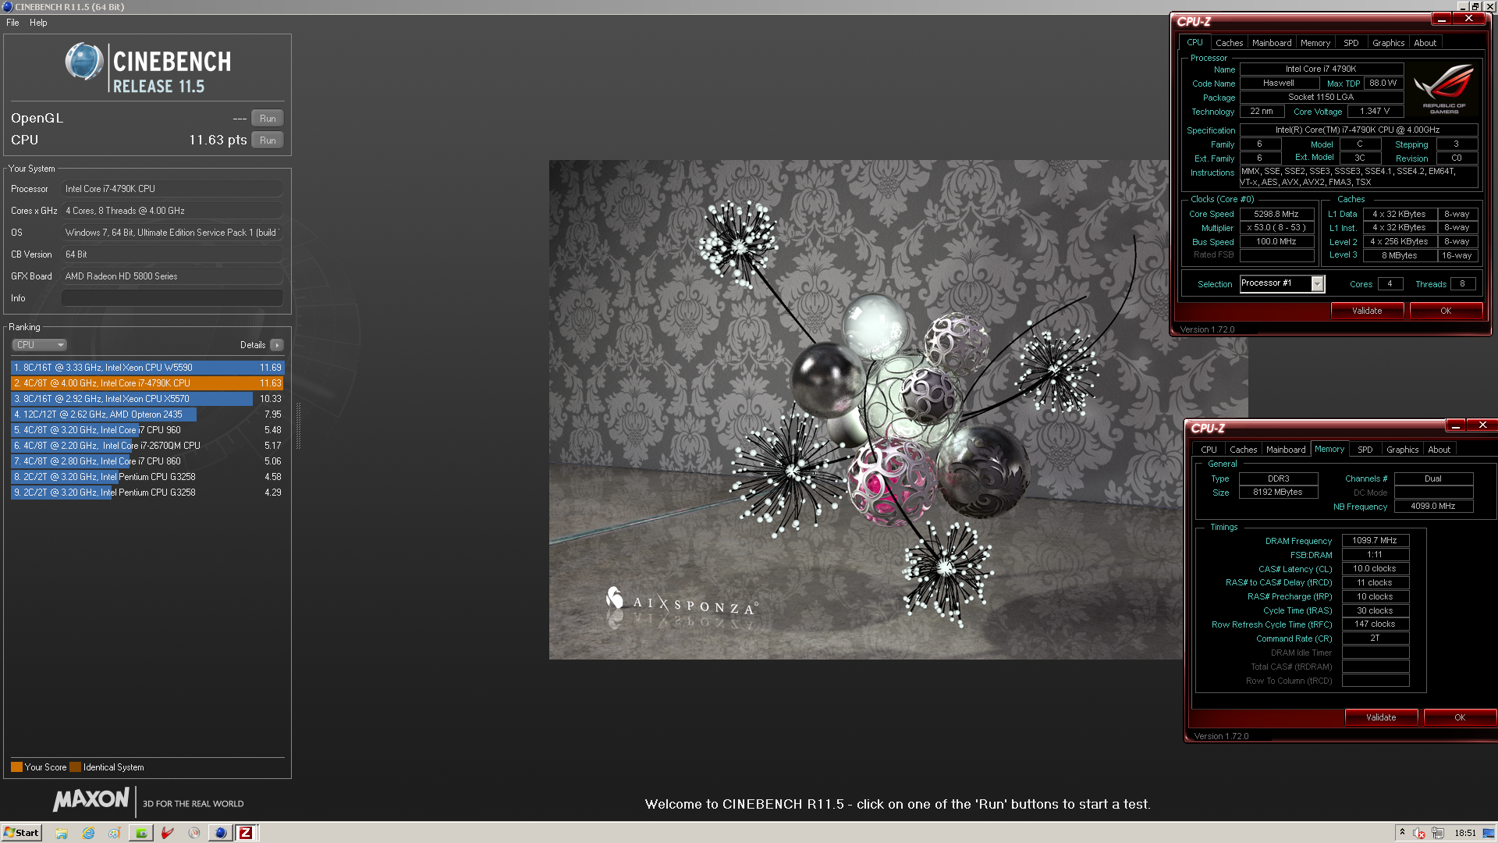Select Pentium G3258 row scoring 4.29
The image size is (1498, 843).
(x=147, y=493)
